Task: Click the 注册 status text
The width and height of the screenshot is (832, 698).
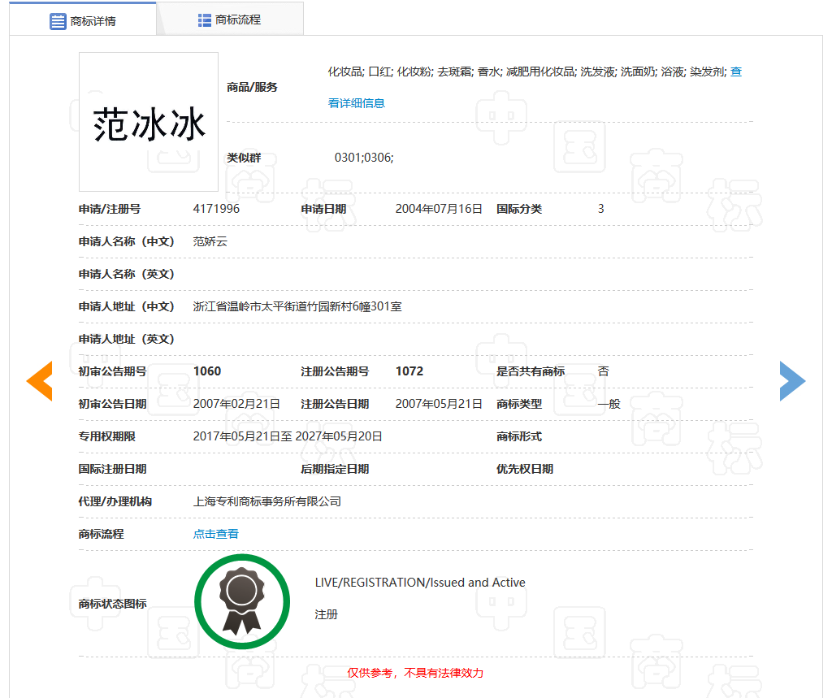Action: [x=326, y=614]
